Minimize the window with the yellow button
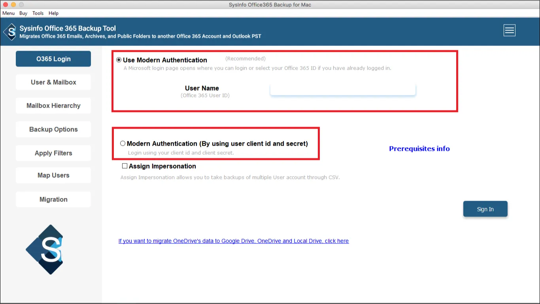Screen dimensions: 540x304 tap(13, 5)
